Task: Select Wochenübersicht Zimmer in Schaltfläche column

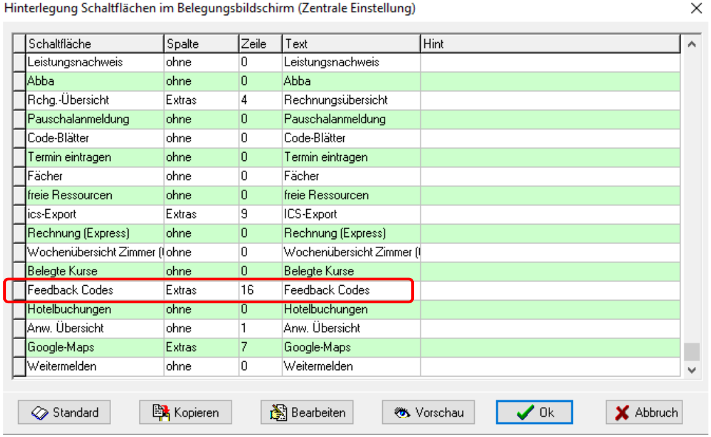Action: tap(94, 253)
